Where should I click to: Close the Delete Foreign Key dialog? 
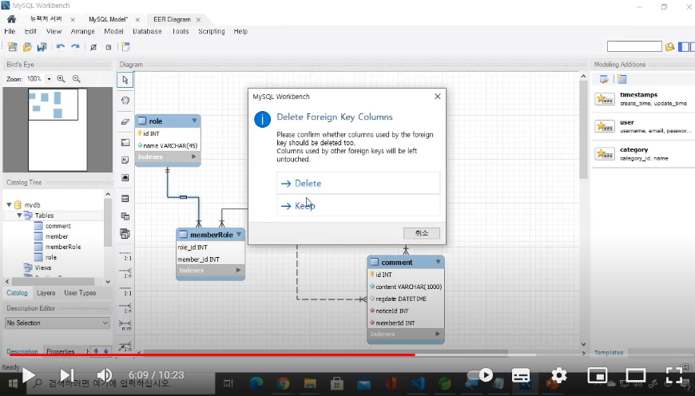point(438,96)
